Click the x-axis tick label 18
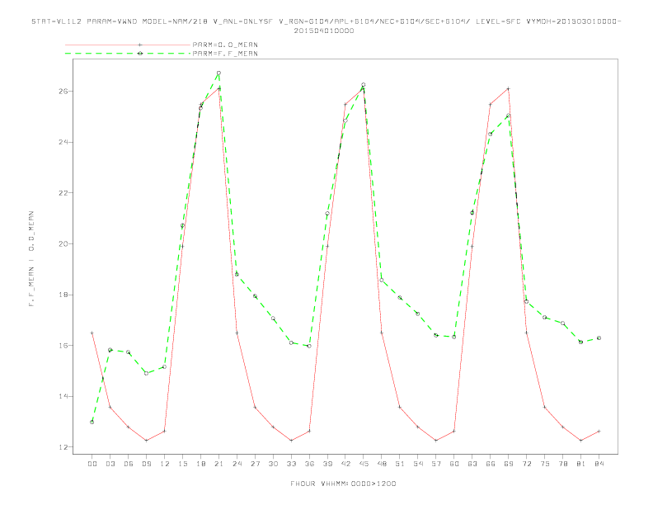 (x=200, y=464)
